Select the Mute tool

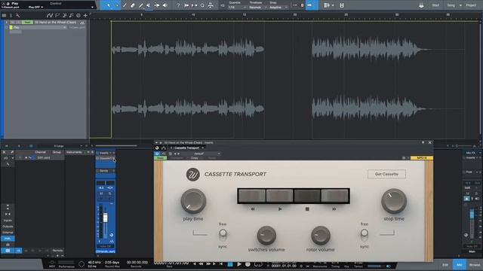click(x=149, y=5)
